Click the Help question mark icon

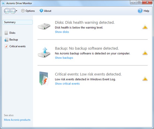140,11
